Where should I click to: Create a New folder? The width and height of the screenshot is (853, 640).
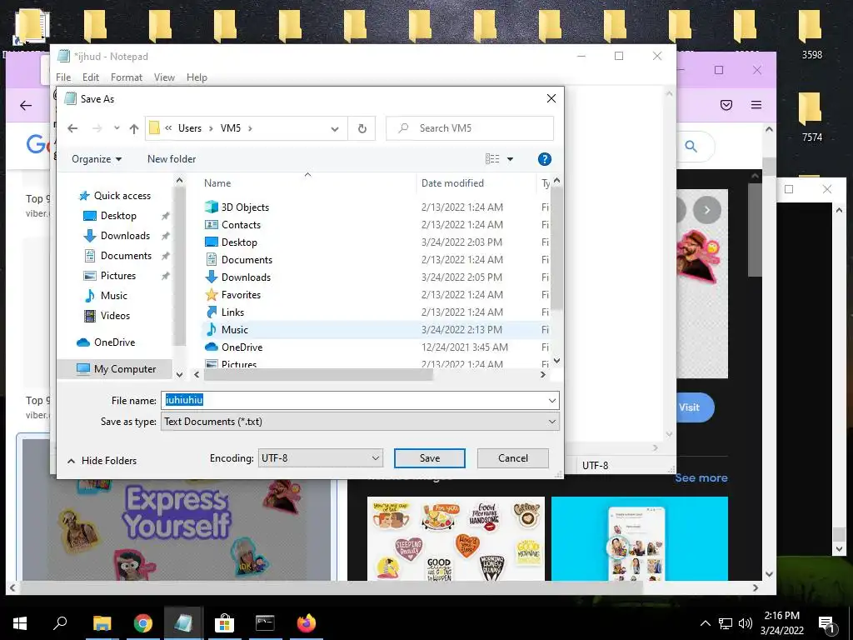172,159
